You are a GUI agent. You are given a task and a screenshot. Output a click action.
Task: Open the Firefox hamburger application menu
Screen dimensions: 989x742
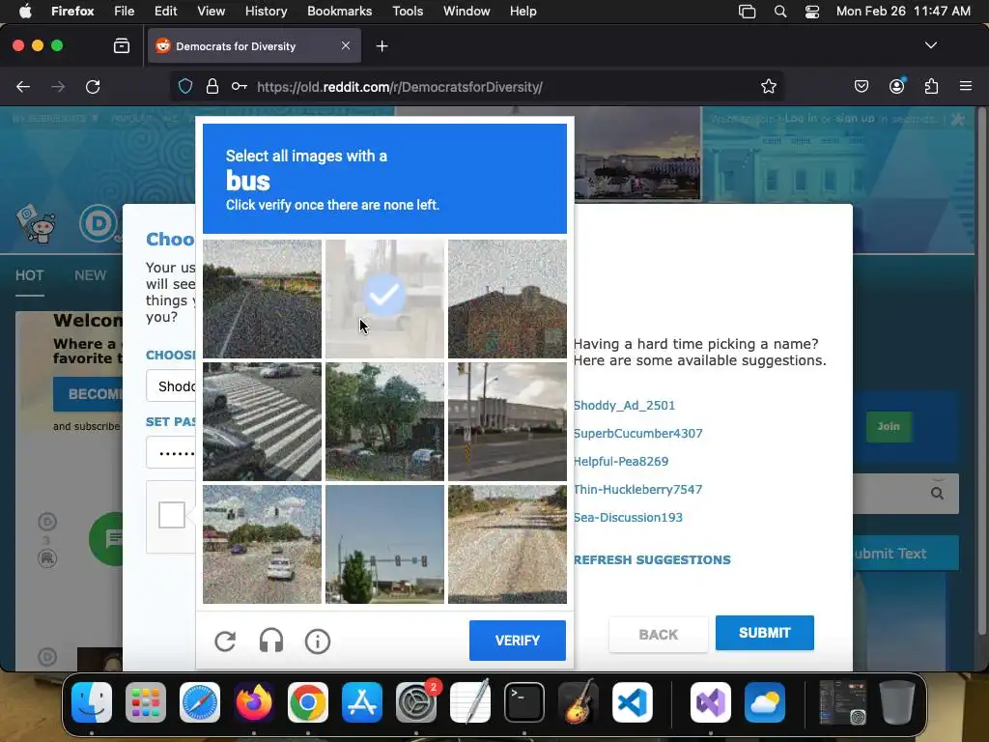click(x=966, y=86)
